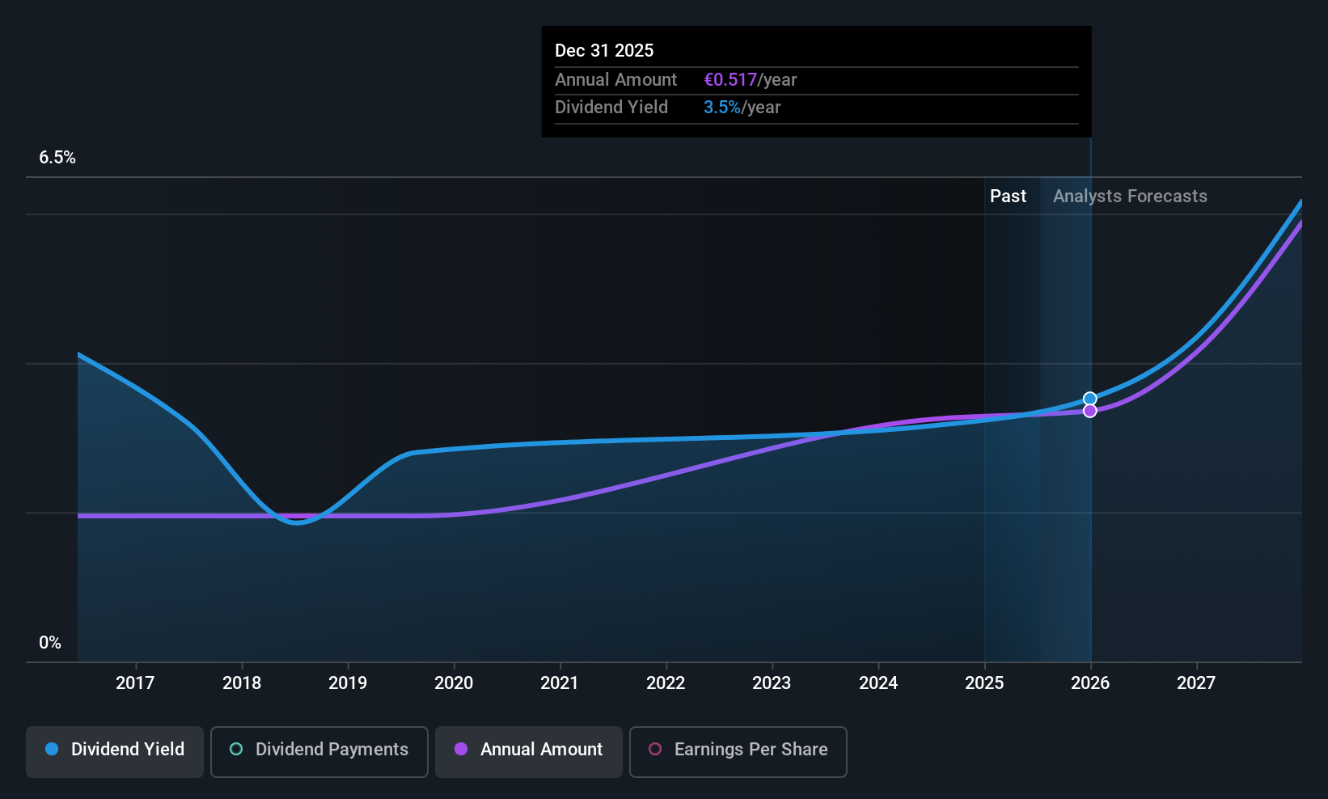Click the Past region label
1328x799 pixels.
pos(1008,197)
